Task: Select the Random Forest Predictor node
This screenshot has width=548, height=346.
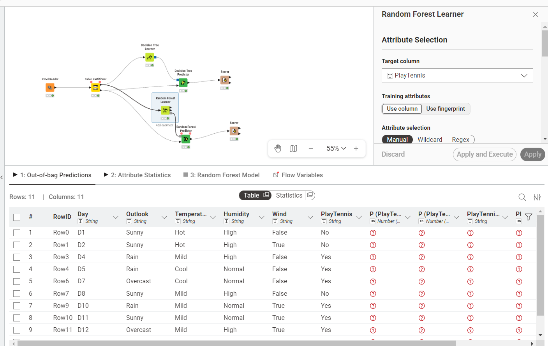Action: [186, 139]
